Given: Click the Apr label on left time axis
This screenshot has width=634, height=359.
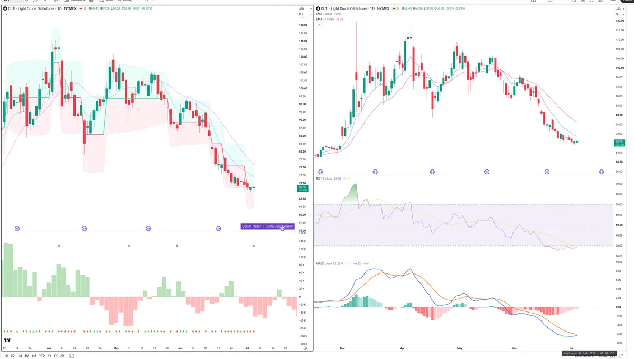Looking at the screenshot, I should point(49,348).
